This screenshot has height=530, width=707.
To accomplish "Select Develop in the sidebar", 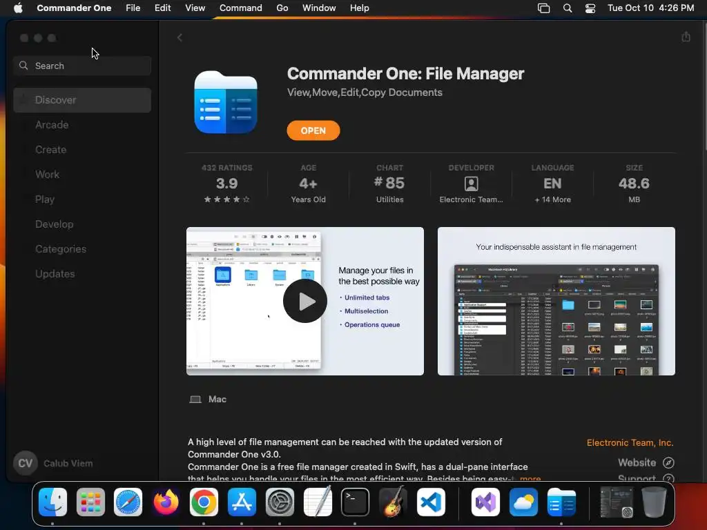I will click(x=82, y=224).
